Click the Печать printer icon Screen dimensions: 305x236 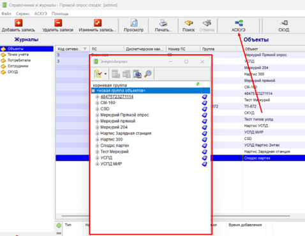click(x=163, y=23)
